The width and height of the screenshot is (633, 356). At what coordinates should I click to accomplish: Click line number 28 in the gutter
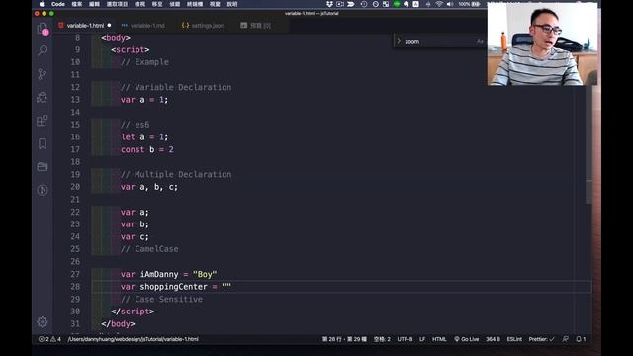coord(75,286)
